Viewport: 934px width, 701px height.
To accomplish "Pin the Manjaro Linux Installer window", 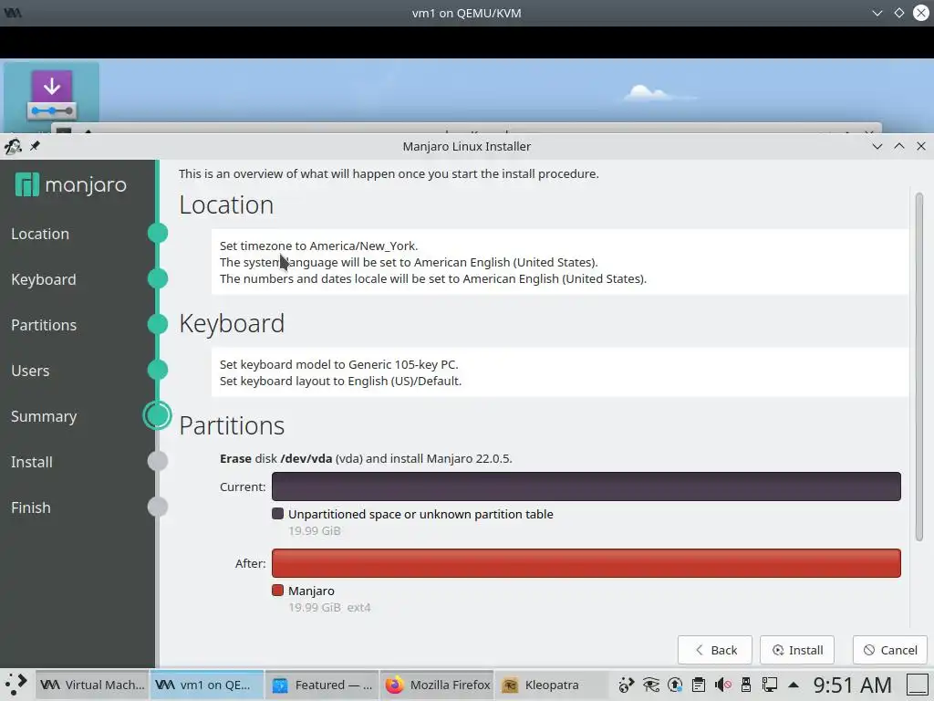I will [36, 146].
